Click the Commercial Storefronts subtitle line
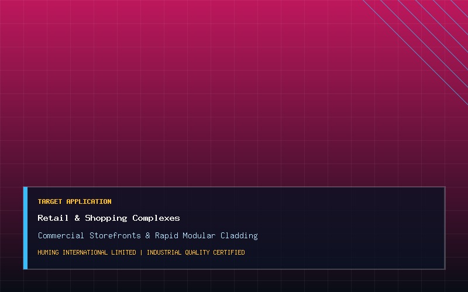Viewport: 468px width, 292px height. tap(148, 236)
